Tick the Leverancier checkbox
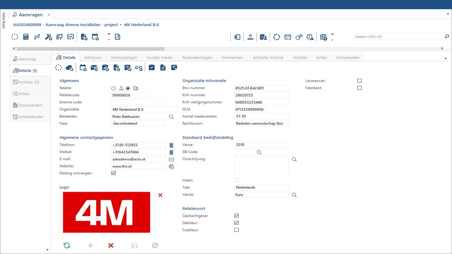This screenshot has width=452, height=254. (x=359, y=81)
